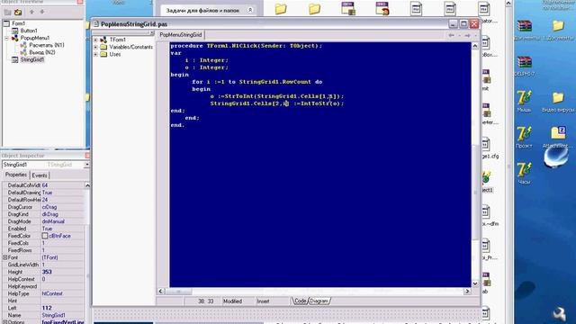Click the DragCursor value crDrag
The width and height of the screenshot is (576, 324).
(x=49, y=207)
